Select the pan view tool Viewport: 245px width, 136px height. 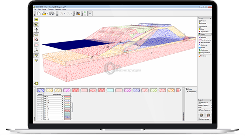coord(37,30)
